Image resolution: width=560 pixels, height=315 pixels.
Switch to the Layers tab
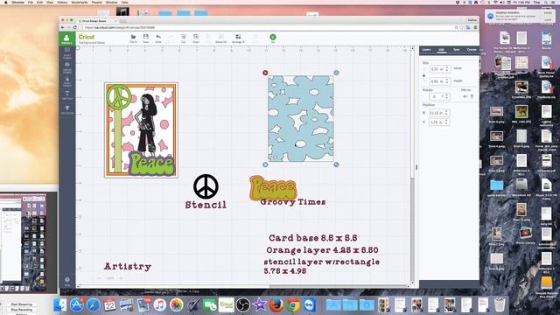(x=426, y=50)
